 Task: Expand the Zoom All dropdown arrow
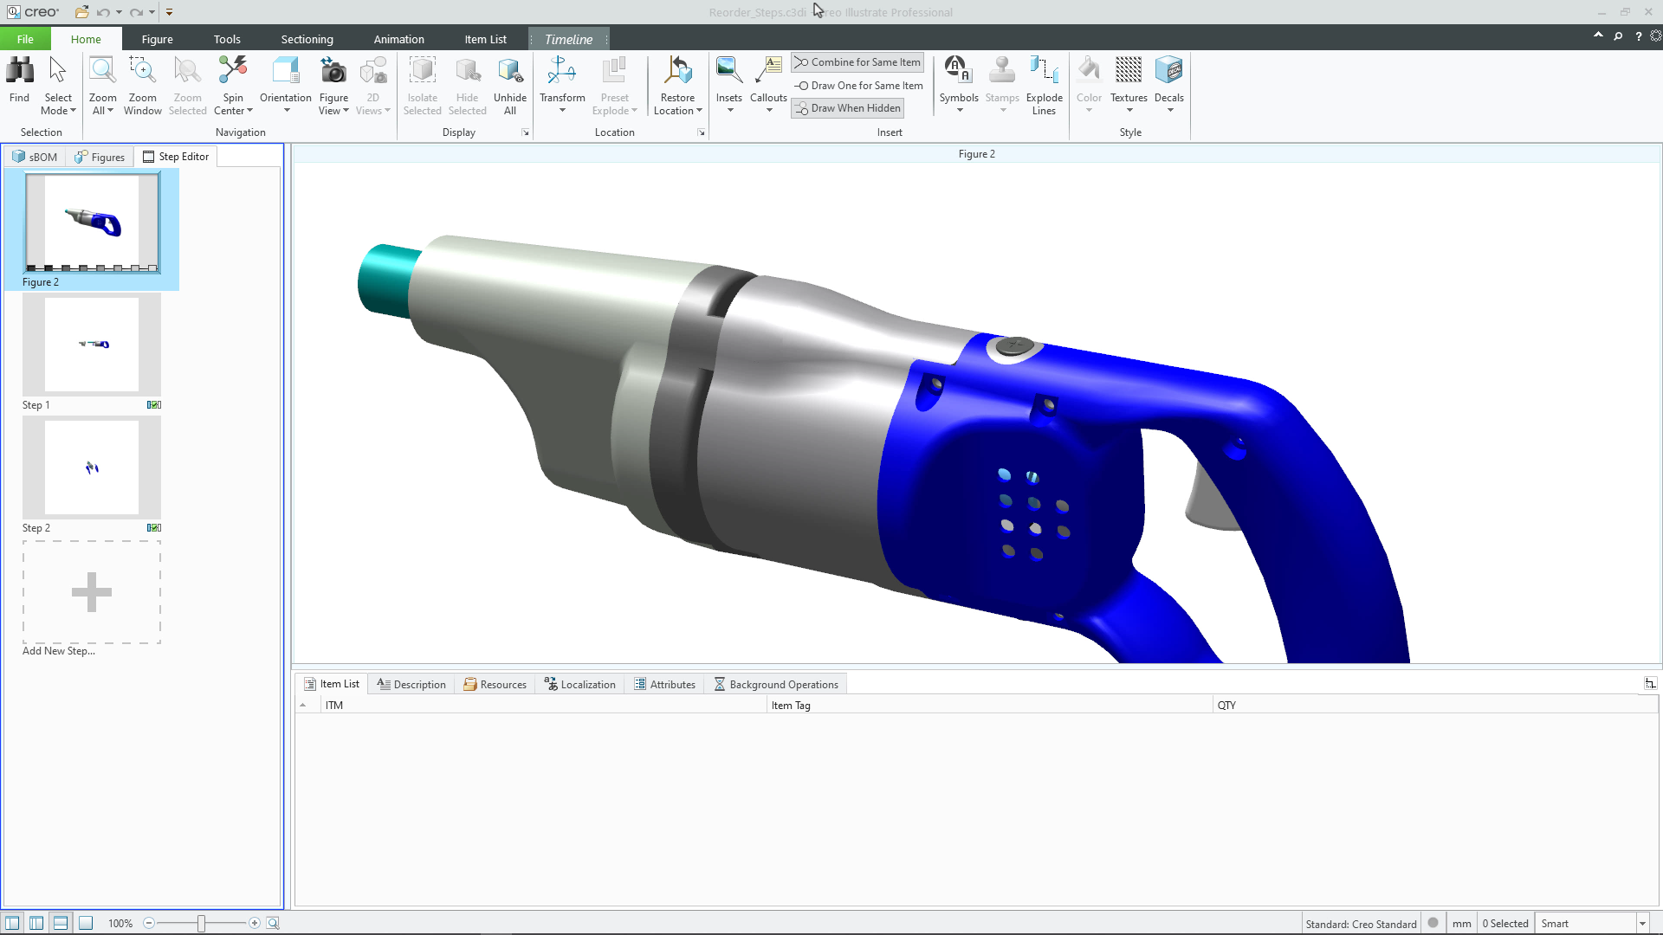pyautogui.click(x=110, y=111)
